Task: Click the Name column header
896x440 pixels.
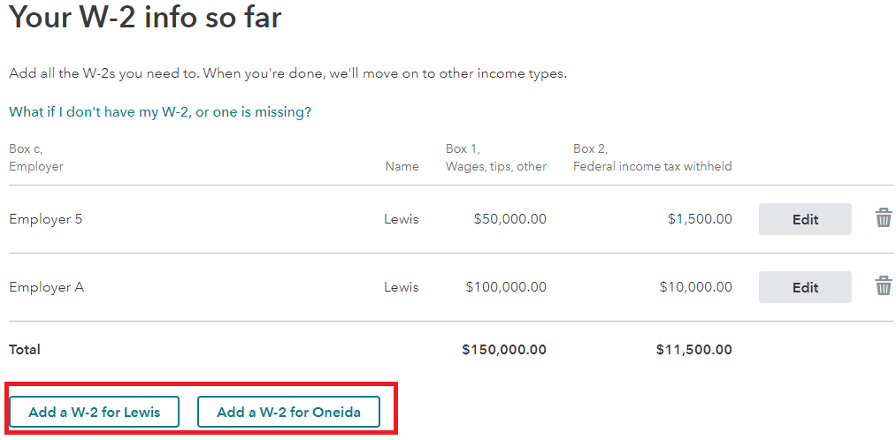Action: click(x=402, y=166)
